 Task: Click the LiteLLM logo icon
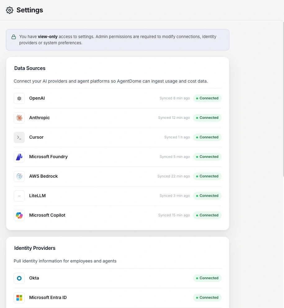(x=19, y=196)
